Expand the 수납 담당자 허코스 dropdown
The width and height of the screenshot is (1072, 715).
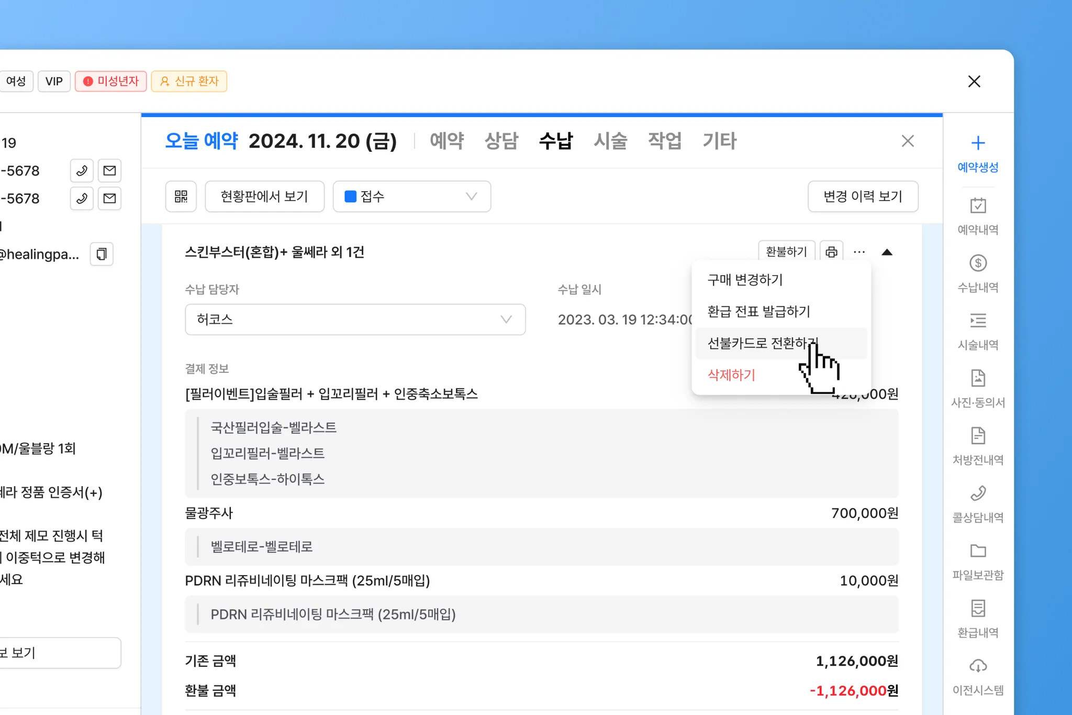[355, 320]
